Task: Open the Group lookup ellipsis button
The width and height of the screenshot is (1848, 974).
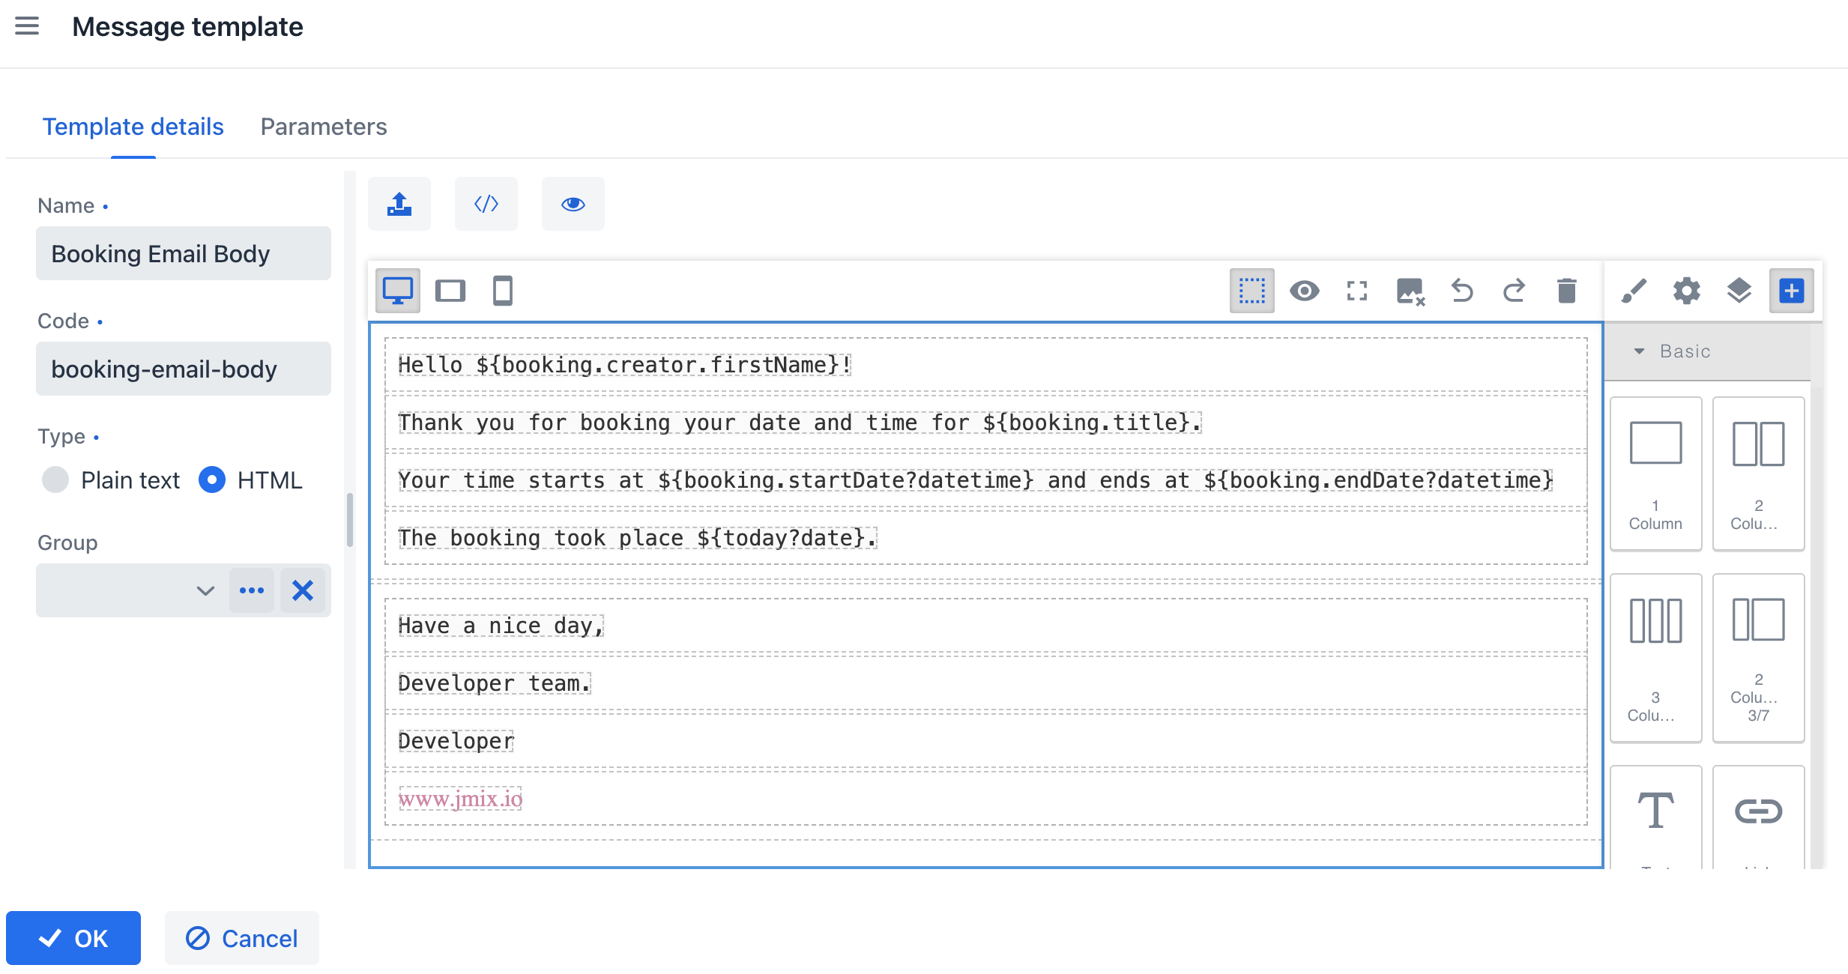Action: coord(252,590)
